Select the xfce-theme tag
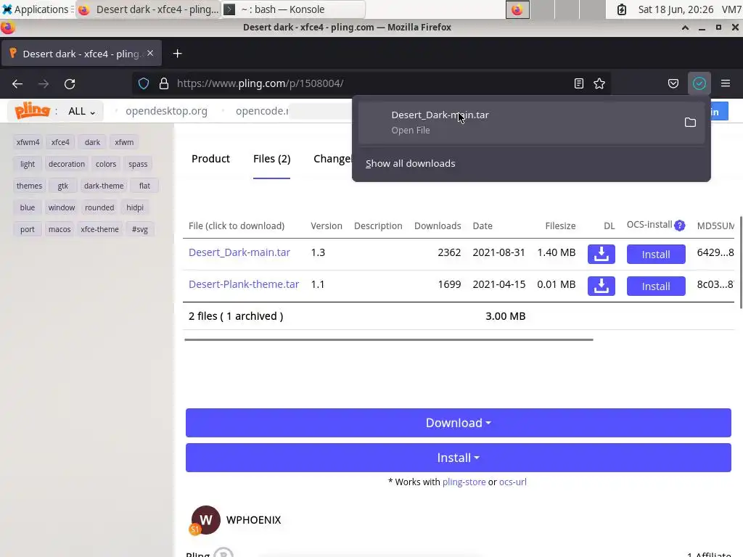 (x=99, y=229)
